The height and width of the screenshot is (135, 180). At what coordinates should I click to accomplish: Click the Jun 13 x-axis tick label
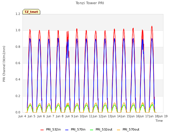[106, 116]
